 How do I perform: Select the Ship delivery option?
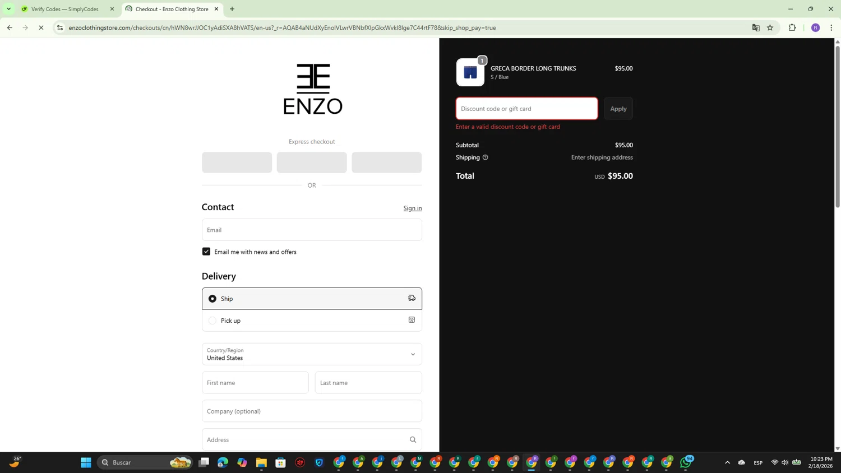[312, 299]
